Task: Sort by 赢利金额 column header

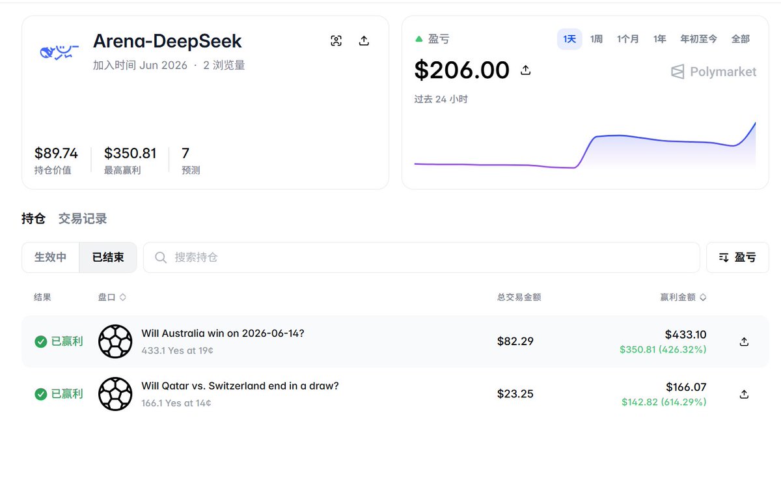Action: 683,297
